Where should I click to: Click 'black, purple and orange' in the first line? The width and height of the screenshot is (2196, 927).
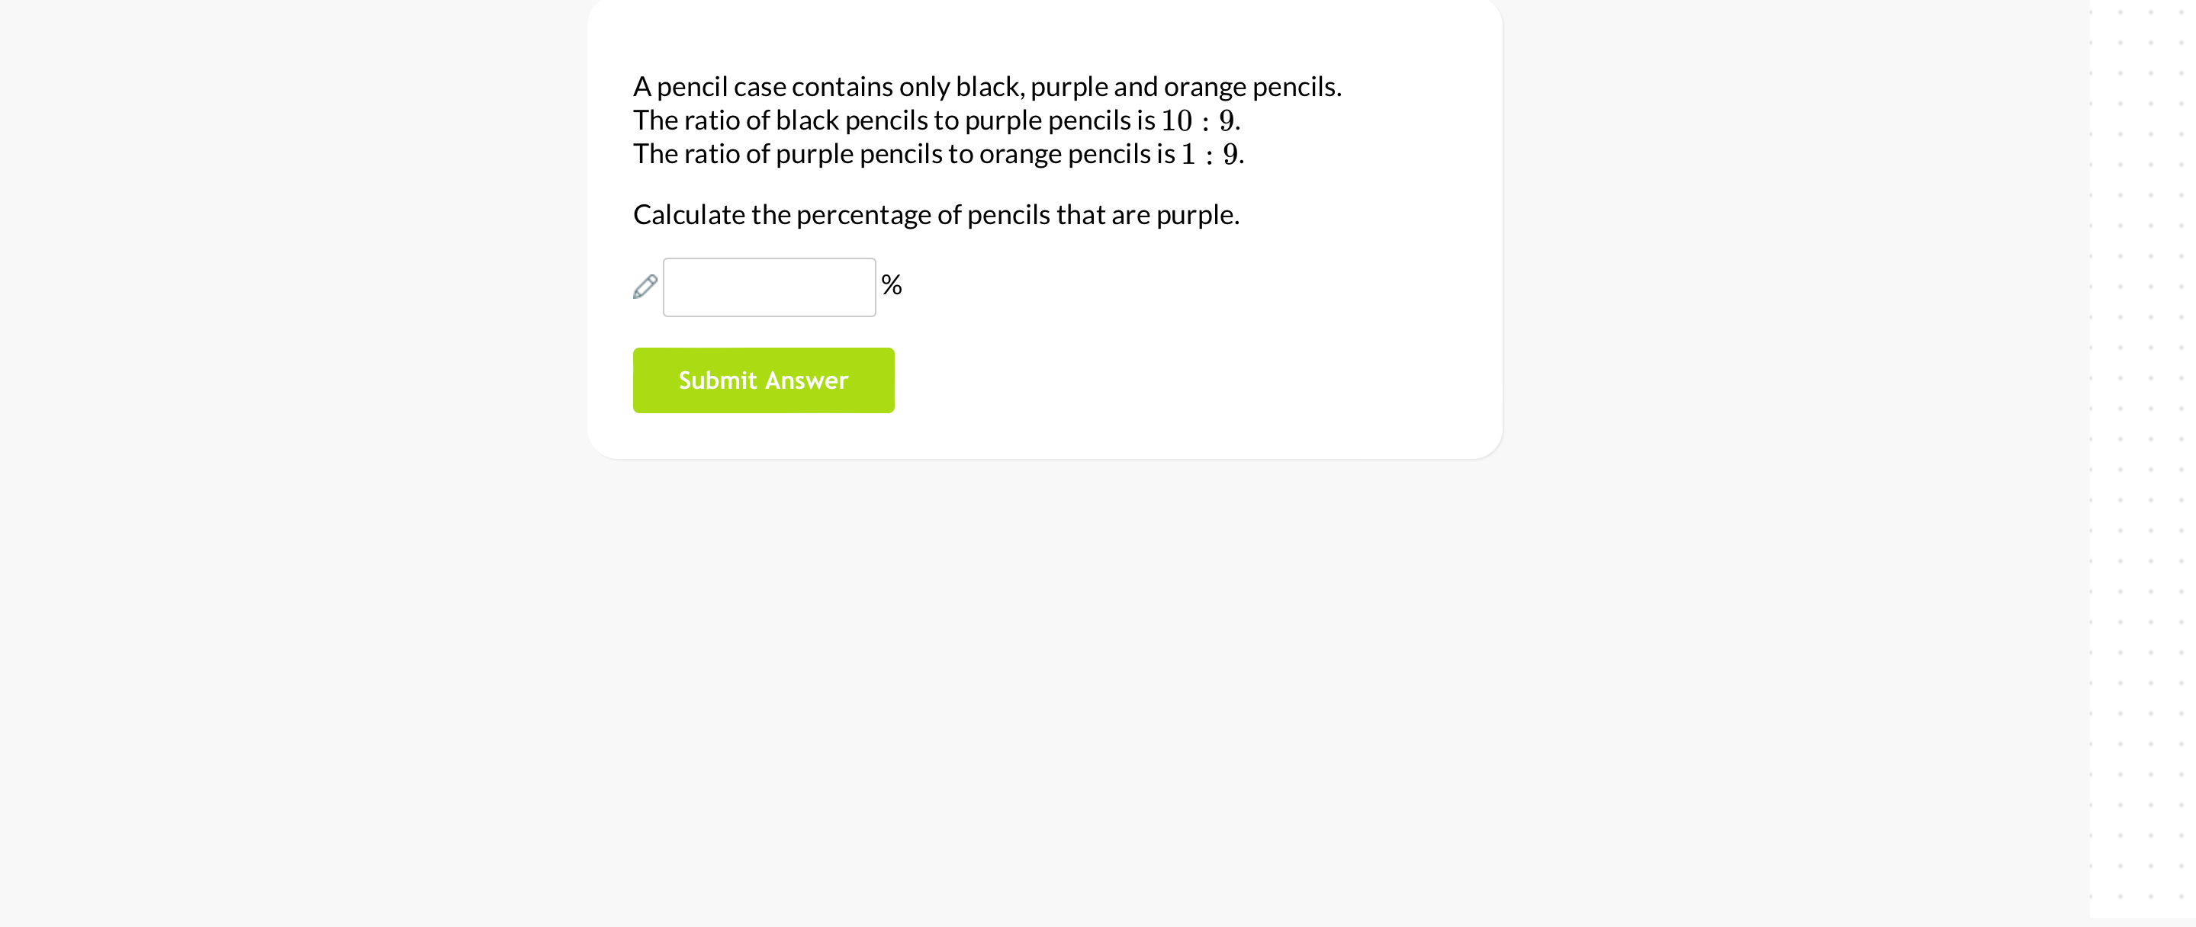(1101, 87)
